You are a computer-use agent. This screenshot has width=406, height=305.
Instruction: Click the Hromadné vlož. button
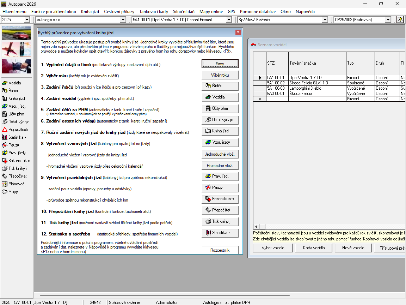[x=220, y=166]
